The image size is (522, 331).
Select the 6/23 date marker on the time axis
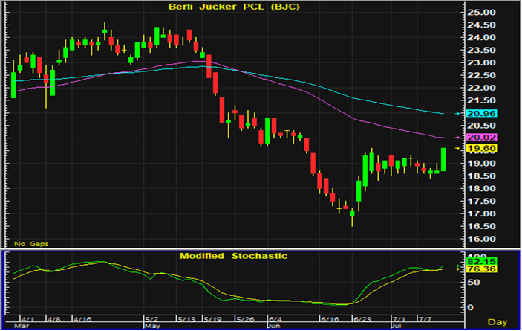coord(362,317)
